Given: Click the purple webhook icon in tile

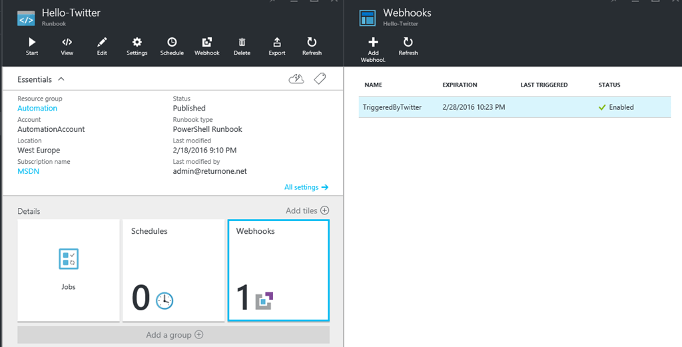Looking at the screenshot, I should 264,300.
